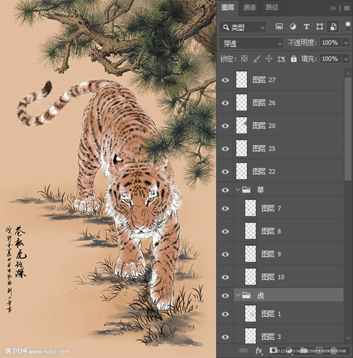Filter for type layers (T icon)
The width and height of the screenshot is (353, 358).
pyautogui.click(x=307, y=27)
